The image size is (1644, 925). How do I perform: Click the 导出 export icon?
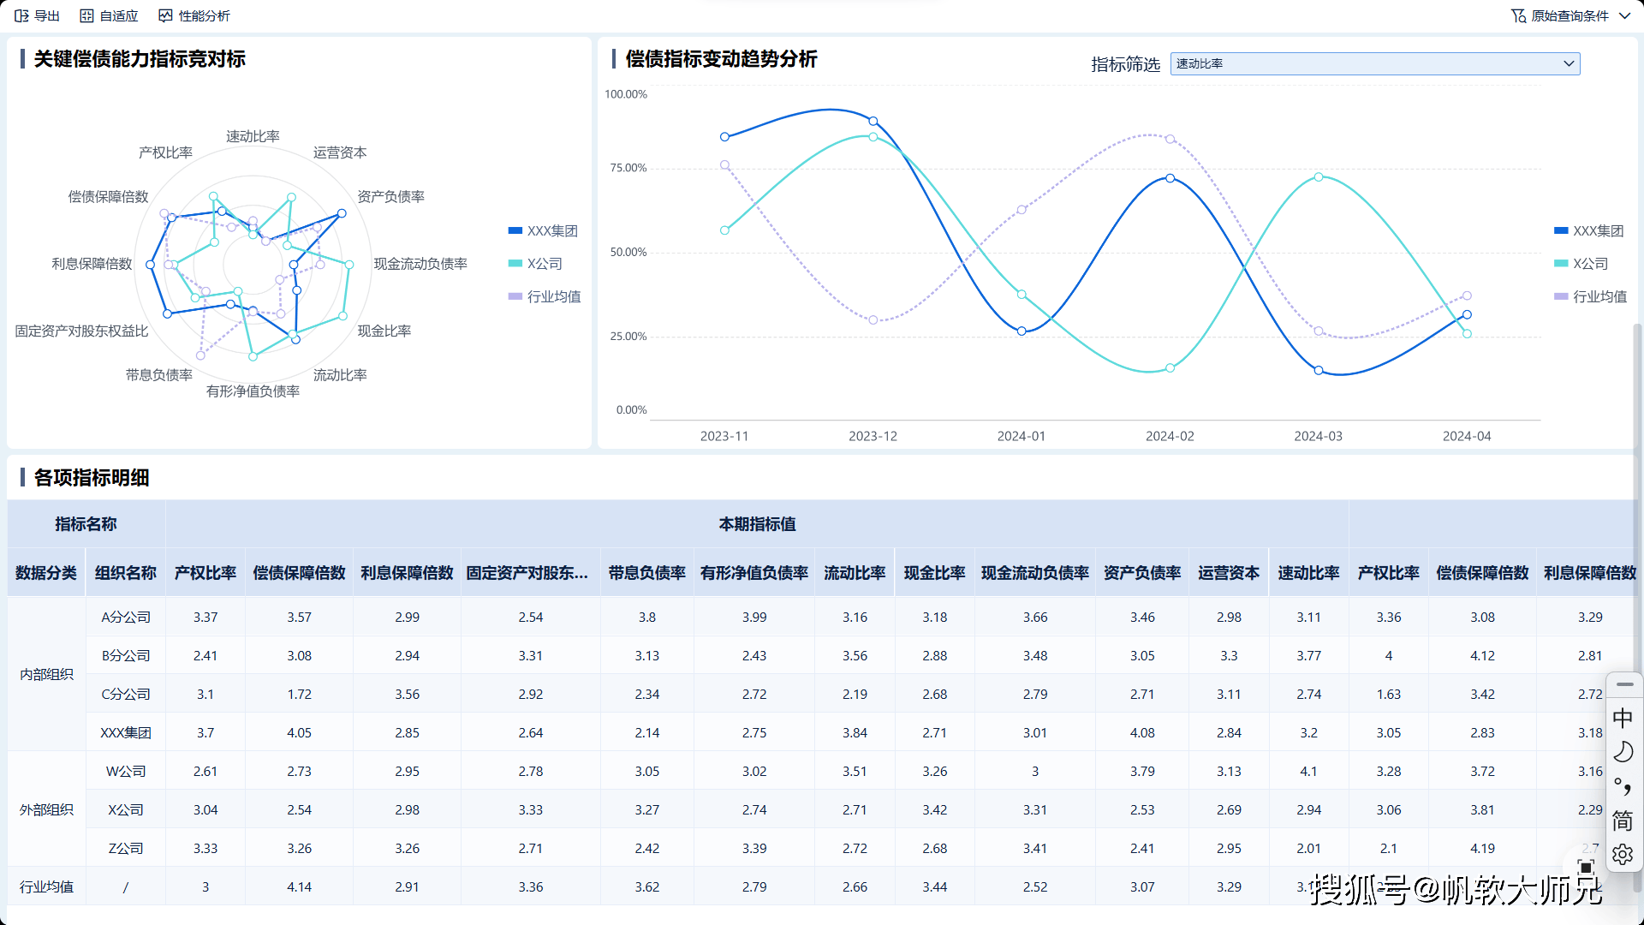point(22,15)
